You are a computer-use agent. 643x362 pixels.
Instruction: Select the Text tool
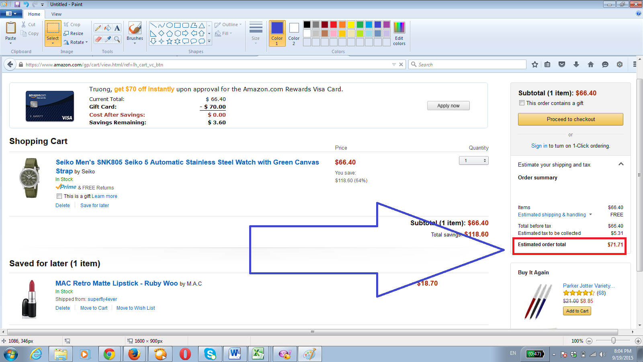[x=117, y=28]
